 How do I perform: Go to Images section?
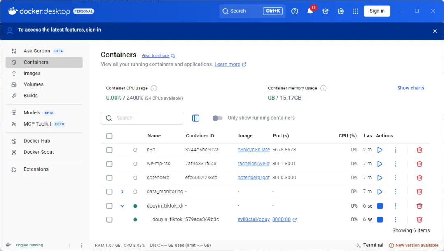44,73
